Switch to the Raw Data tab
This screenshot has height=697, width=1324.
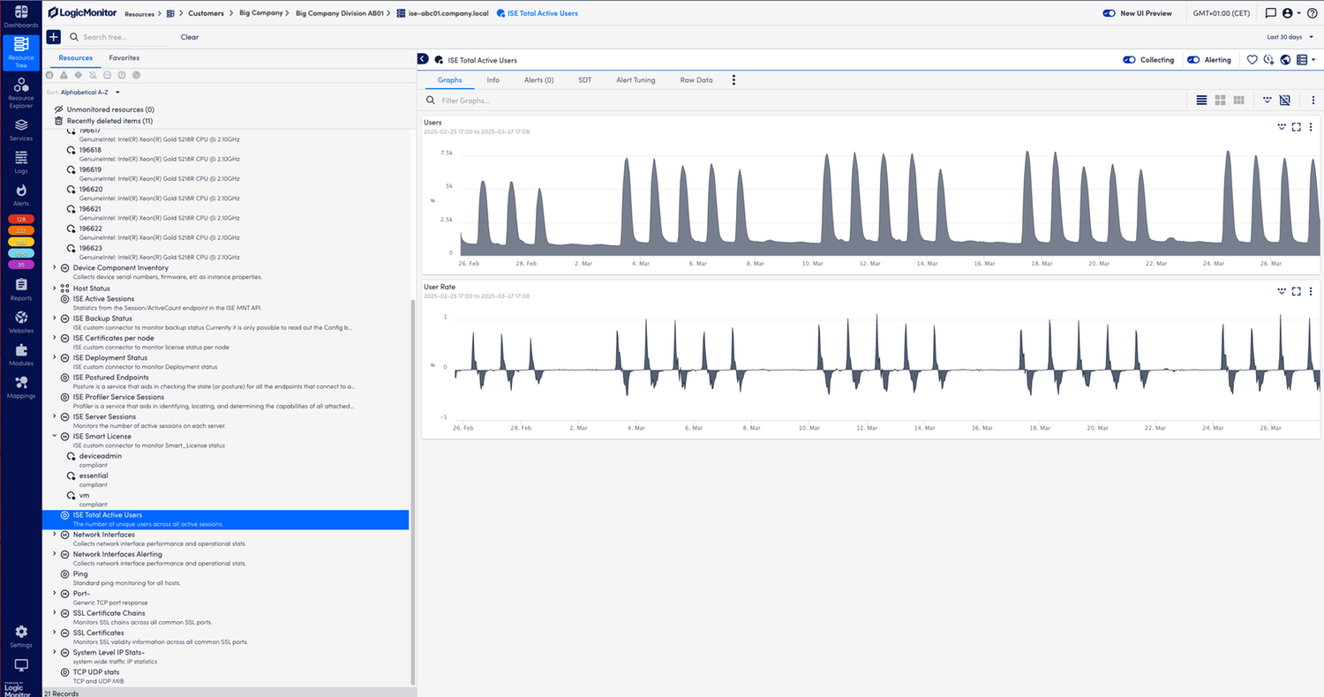point(696,80)
